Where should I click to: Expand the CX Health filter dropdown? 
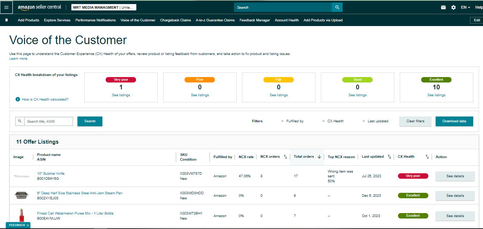tap(333, 121)
